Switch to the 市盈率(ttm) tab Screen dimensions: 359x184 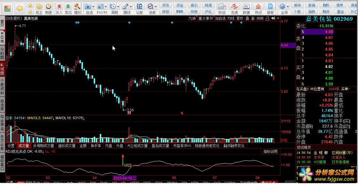click(182, 146)
